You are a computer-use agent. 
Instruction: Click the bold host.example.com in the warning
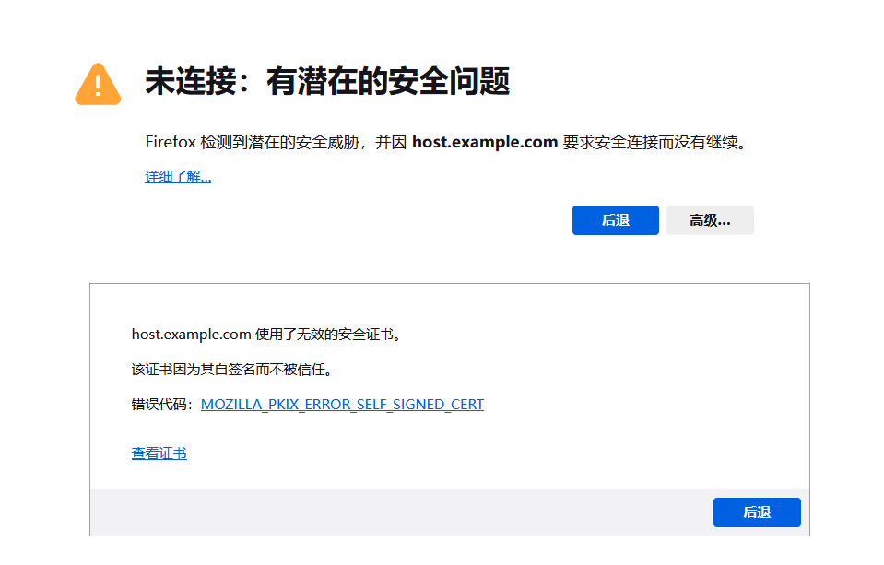(x=485, y=142)
